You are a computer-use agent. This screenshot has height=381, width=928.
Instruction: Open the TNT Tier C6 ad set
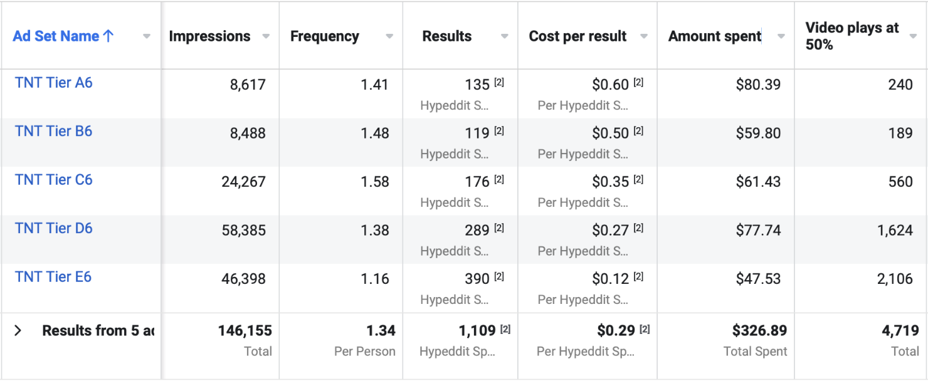(x=53, y=180)
